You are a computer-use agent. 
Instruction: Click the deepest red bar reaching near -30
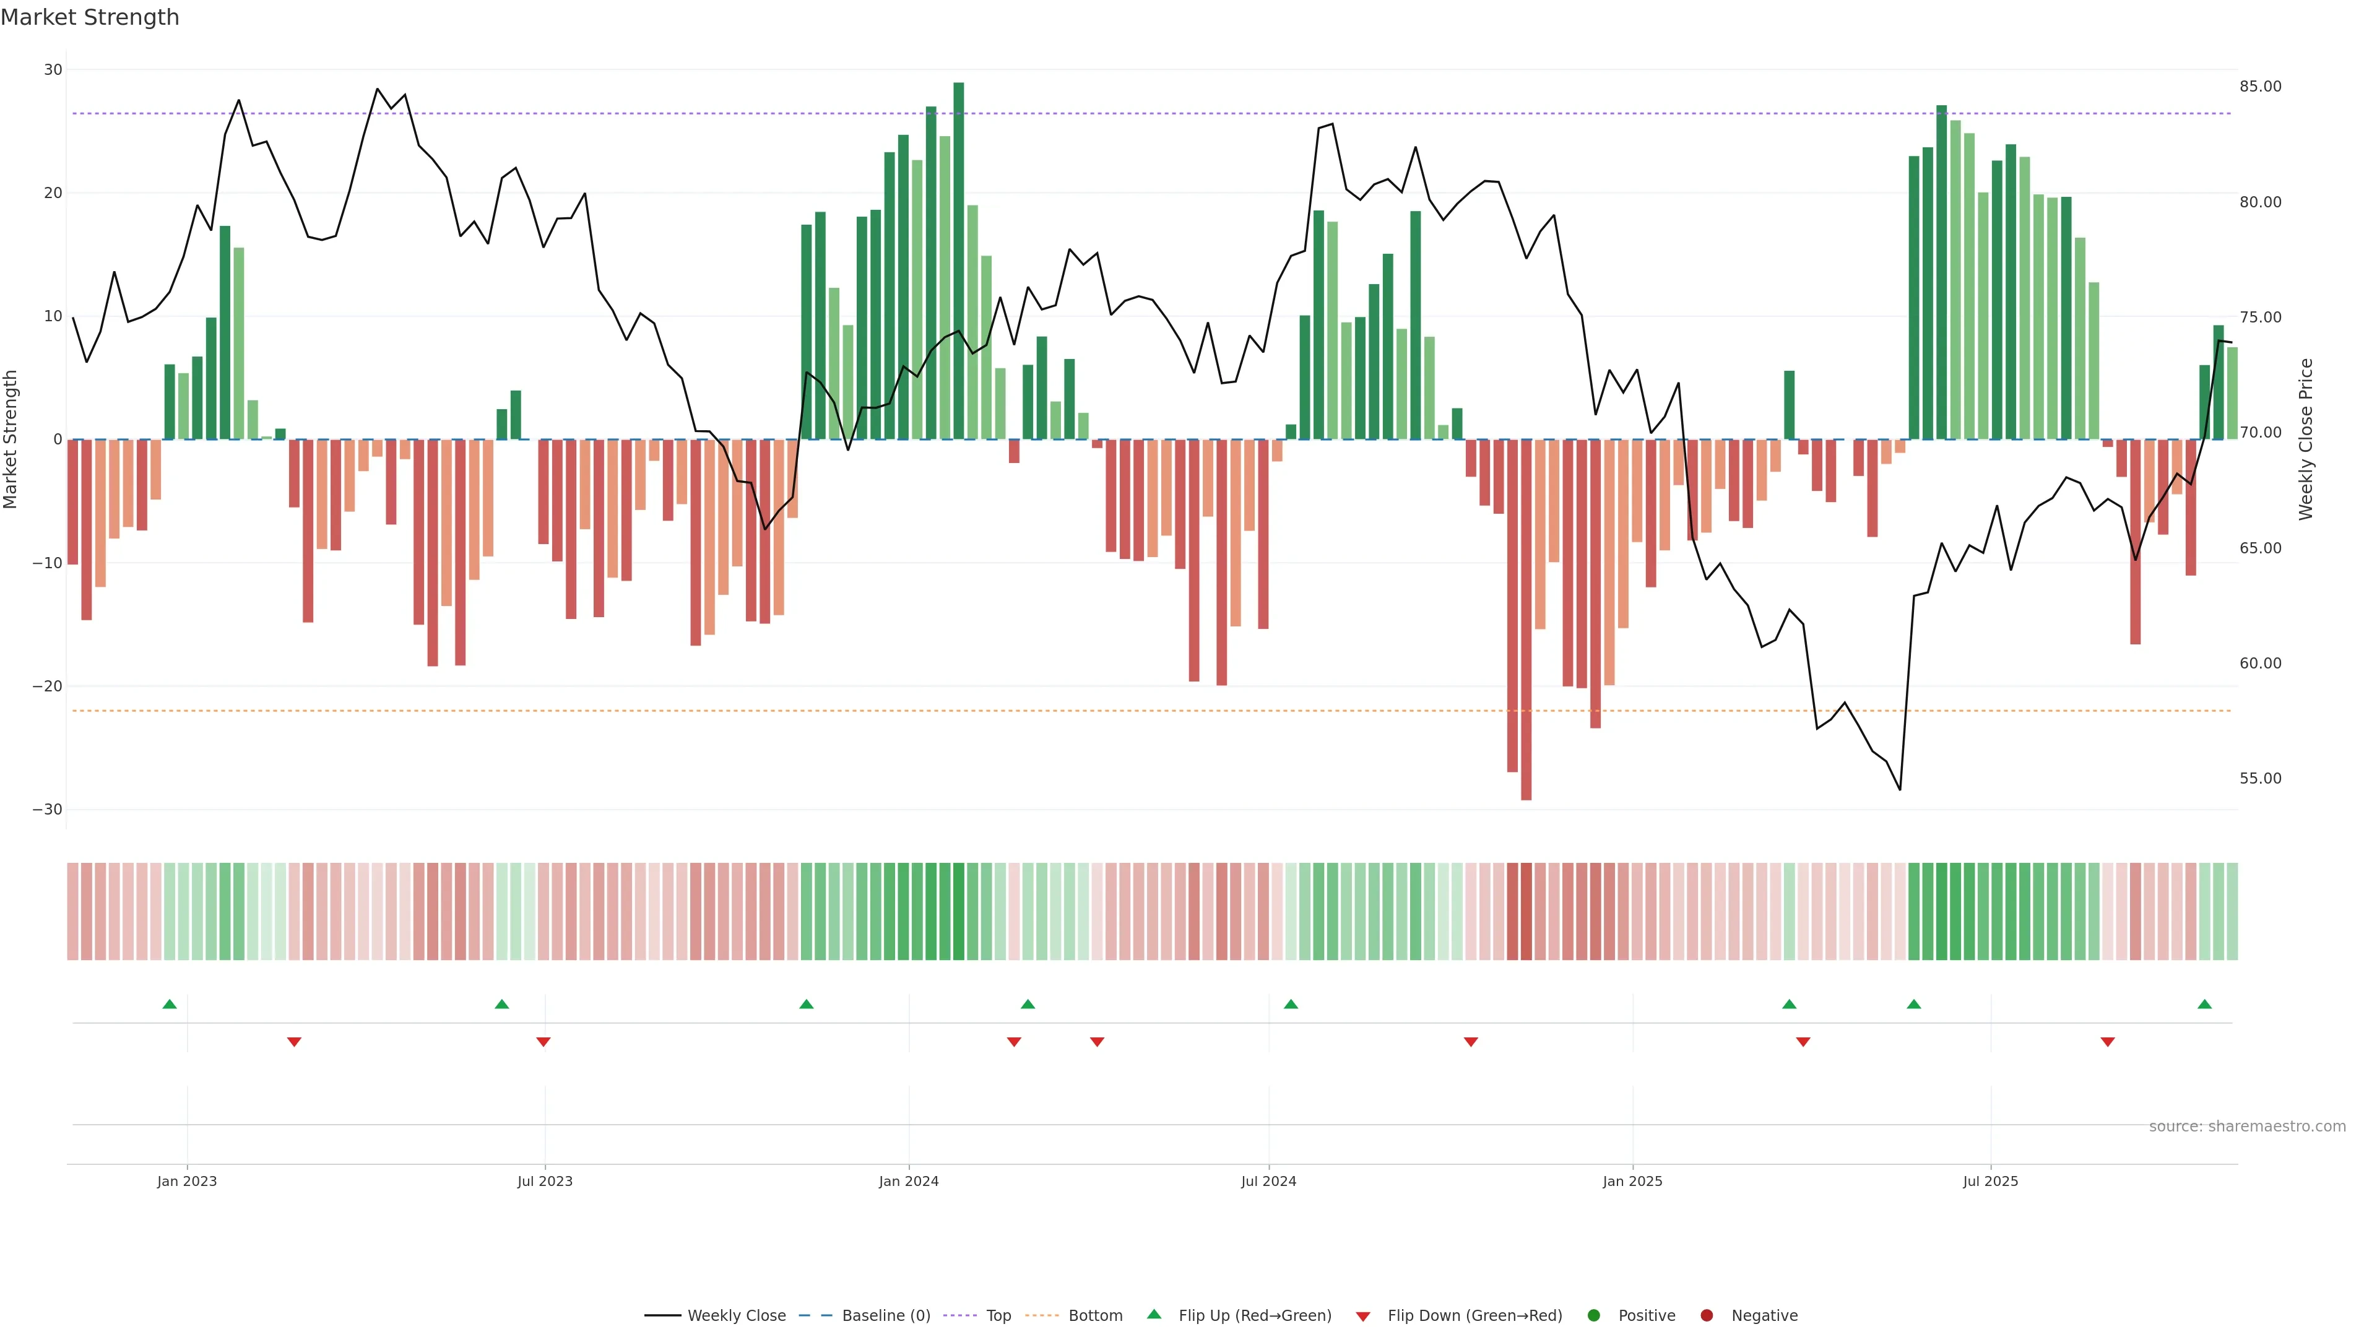click(x=1526, y=618)
